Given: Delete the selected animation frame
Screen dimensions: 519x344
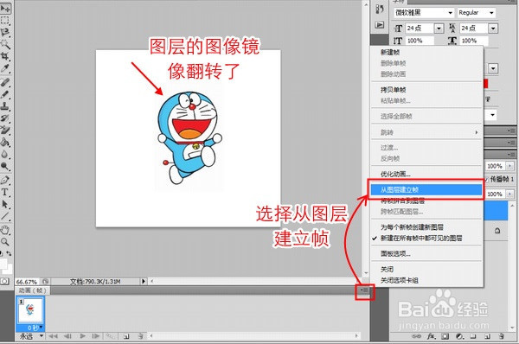Looking at the screenshot, I should tap(140, 336).
